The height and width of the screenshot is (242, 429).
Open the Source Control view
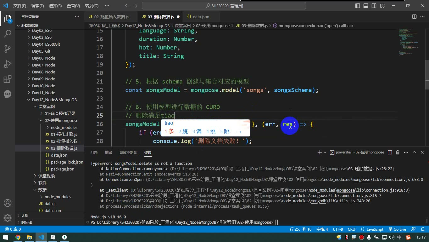[8, 49]
